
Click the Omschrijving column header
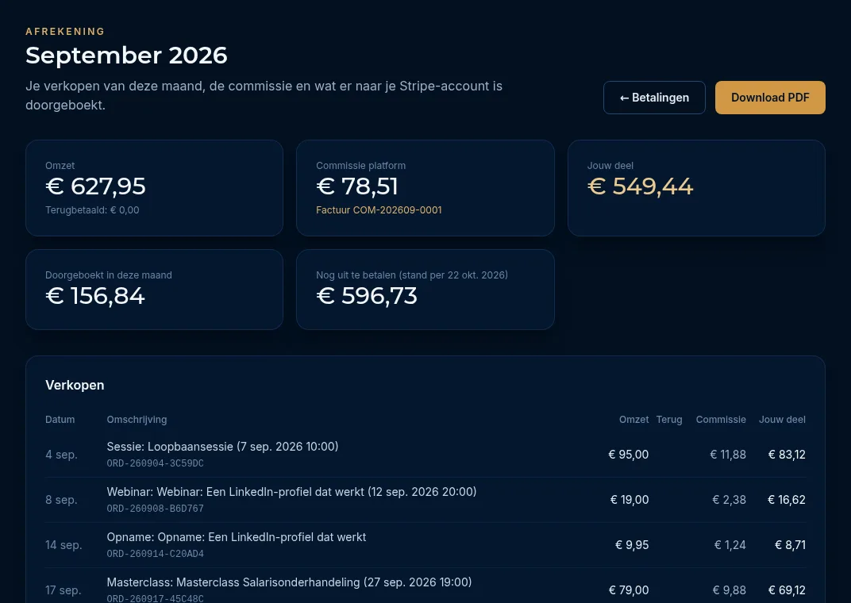pos(137,420)
